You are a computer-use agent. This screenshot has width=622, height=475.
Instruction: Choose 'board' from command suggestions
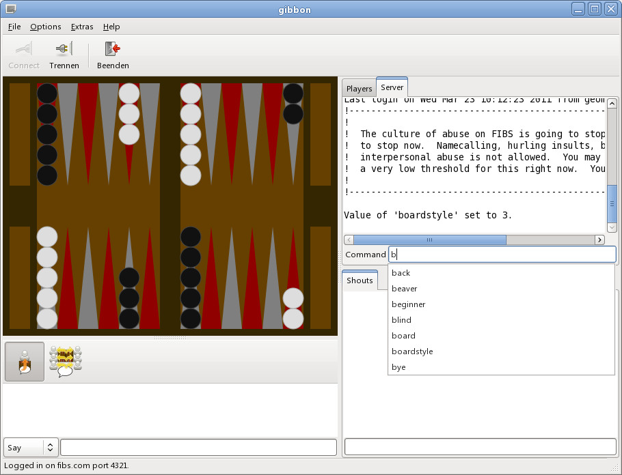click(x=501, y=336)
